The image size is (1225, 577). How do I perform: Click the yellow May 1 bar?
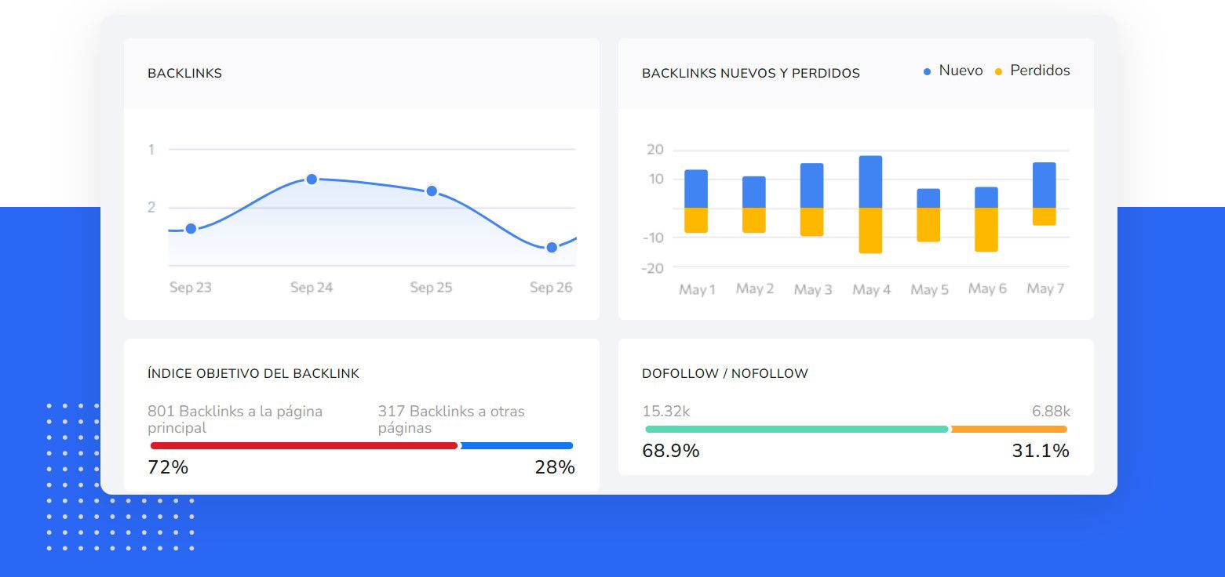pos(696,220)
